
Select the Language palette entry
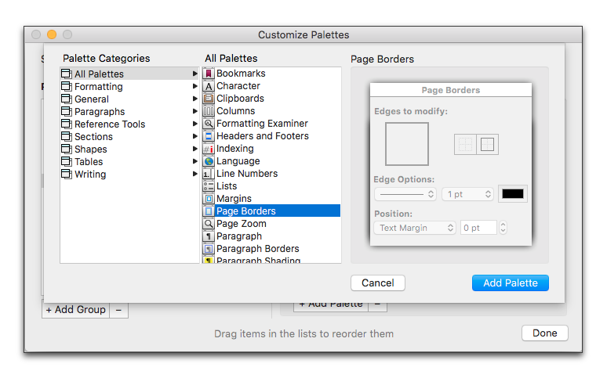pyautogui.click(x=271, y=161)
